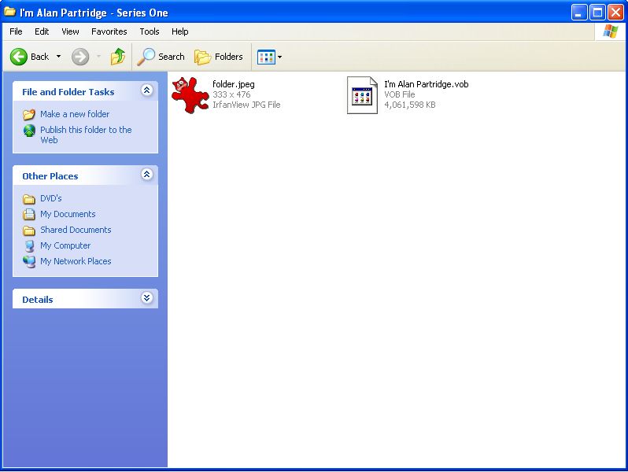Click the grayed Forward arrow button
This screenshot has height=472, width=628.
(x=80, y=57)
